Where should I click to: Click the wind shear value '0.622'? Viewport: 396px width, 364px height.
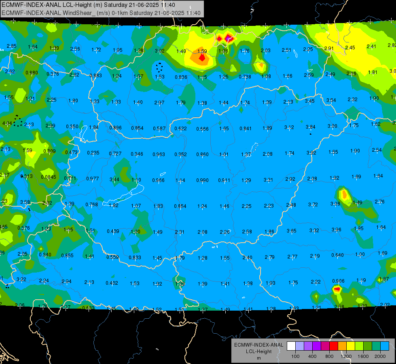[180, 129]
